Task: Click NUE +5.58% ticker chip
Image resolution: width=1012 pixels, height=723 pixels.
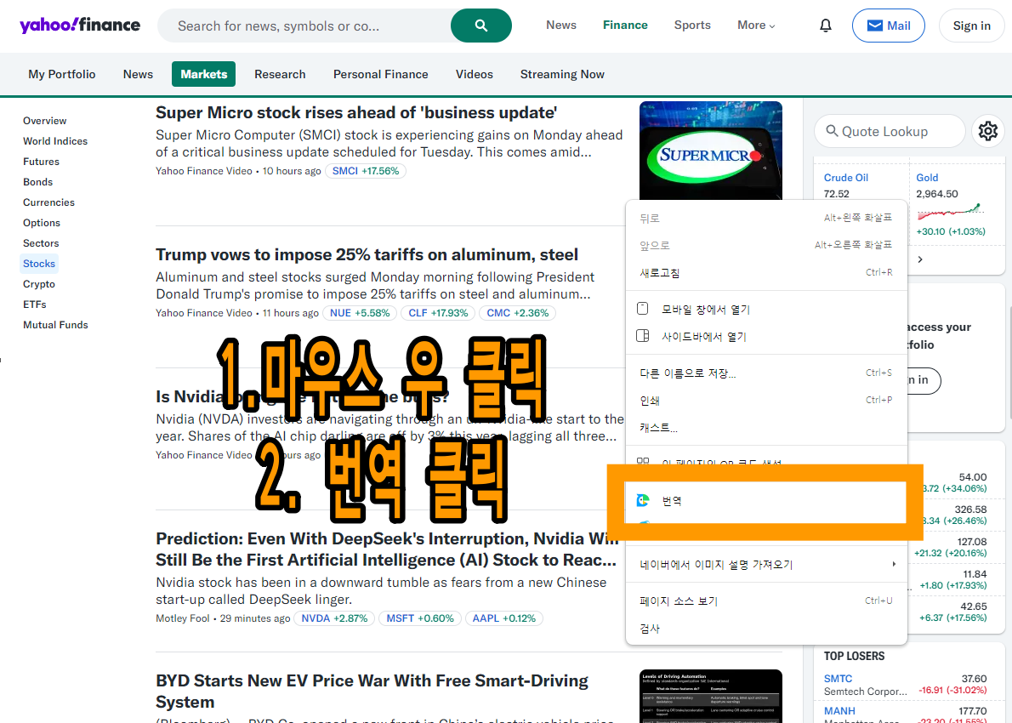Action: (x=360, y=313)
